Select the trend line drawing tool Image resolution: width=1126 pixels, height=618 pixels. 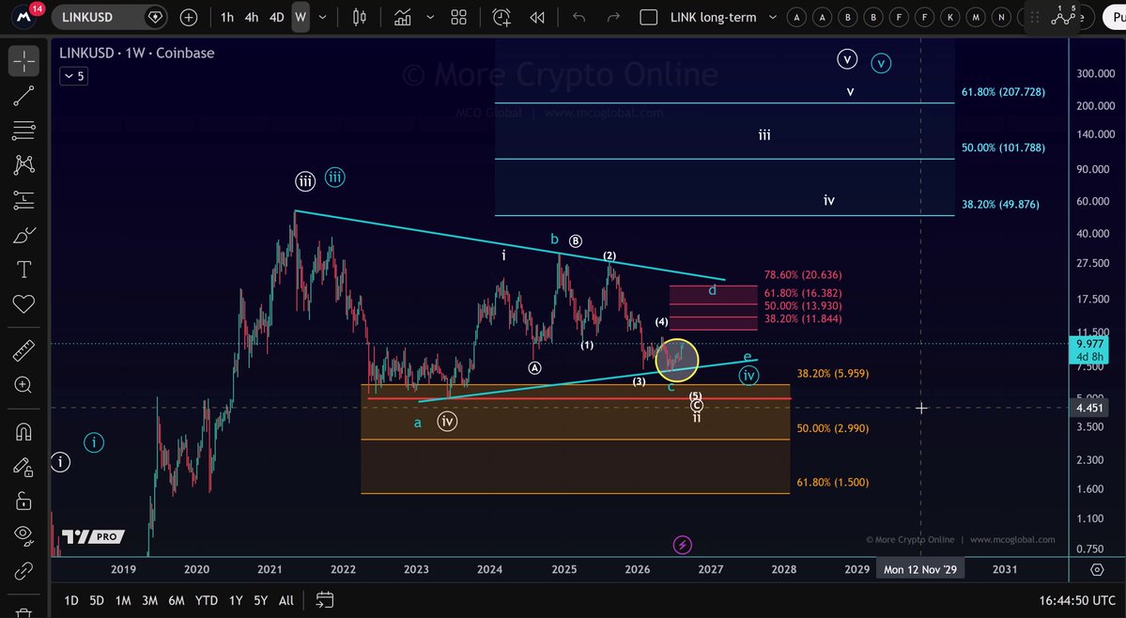23,96
